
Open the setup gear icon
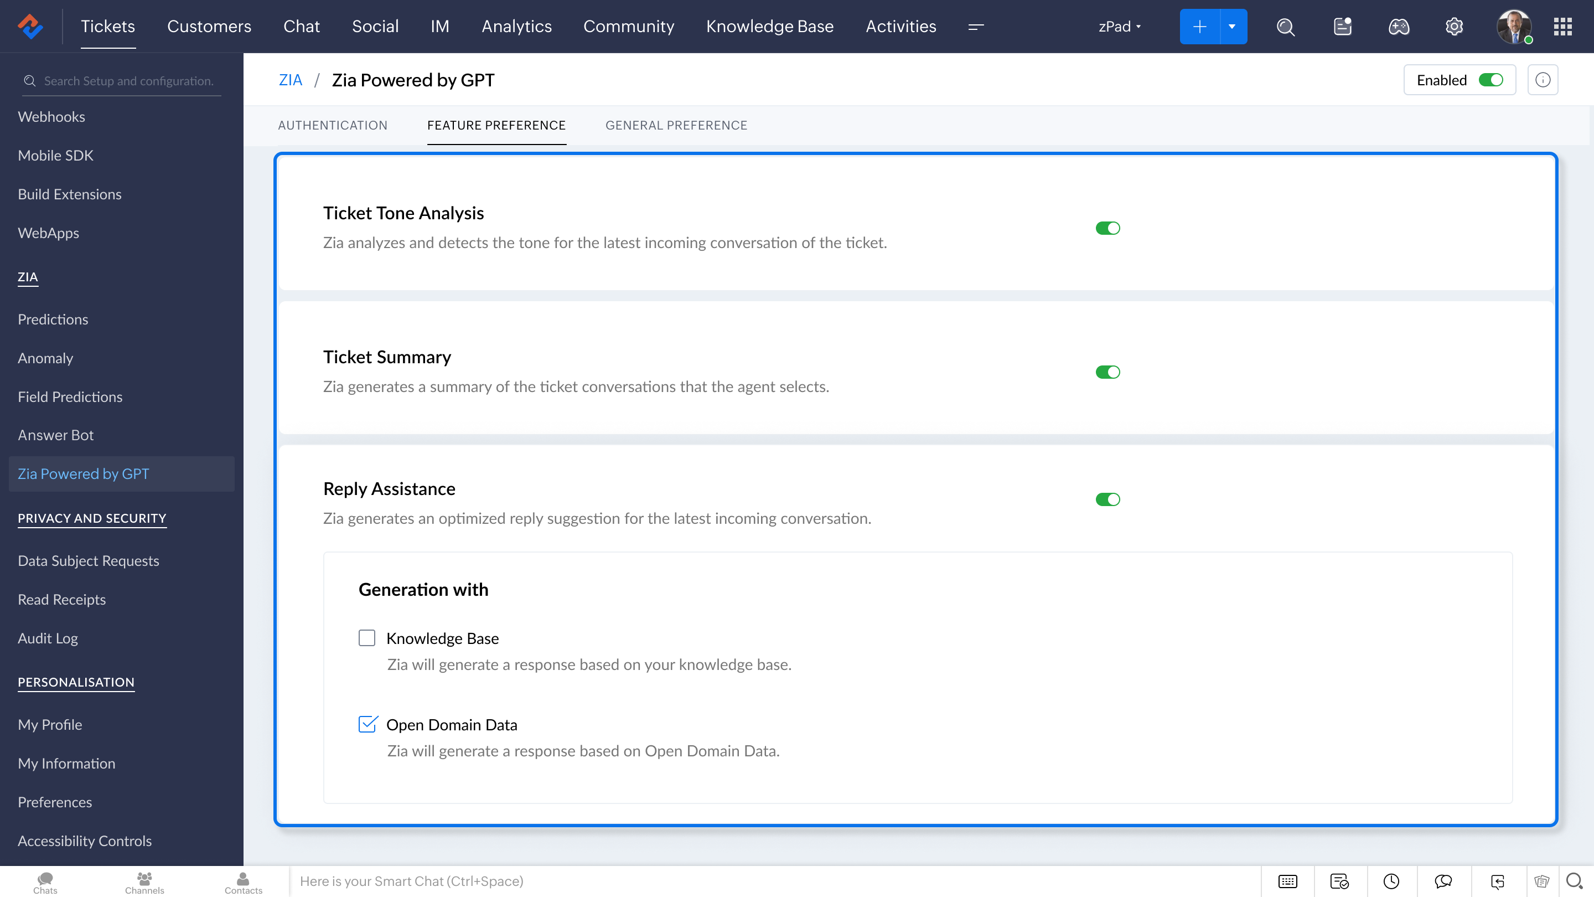(1453, 27)
